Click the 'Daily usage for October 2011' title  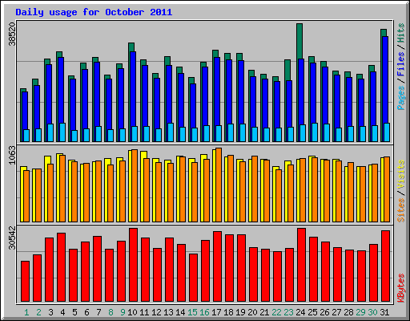click(94, 12)
